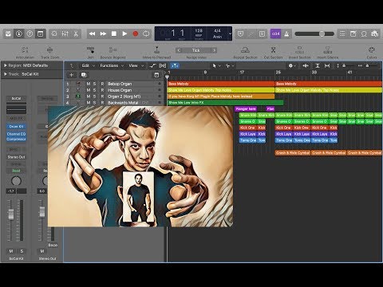The width and height of the screenshot is (383, 287).
Task: Open Quick Help question mark button
Action: pos(30,33)
